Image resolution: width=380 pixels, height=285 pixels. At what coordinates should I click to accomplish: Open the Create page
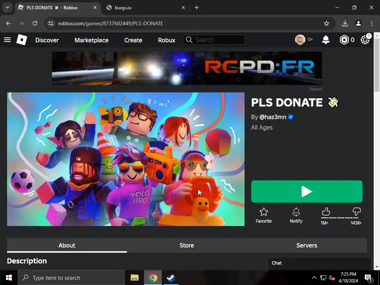coord(133,40)
